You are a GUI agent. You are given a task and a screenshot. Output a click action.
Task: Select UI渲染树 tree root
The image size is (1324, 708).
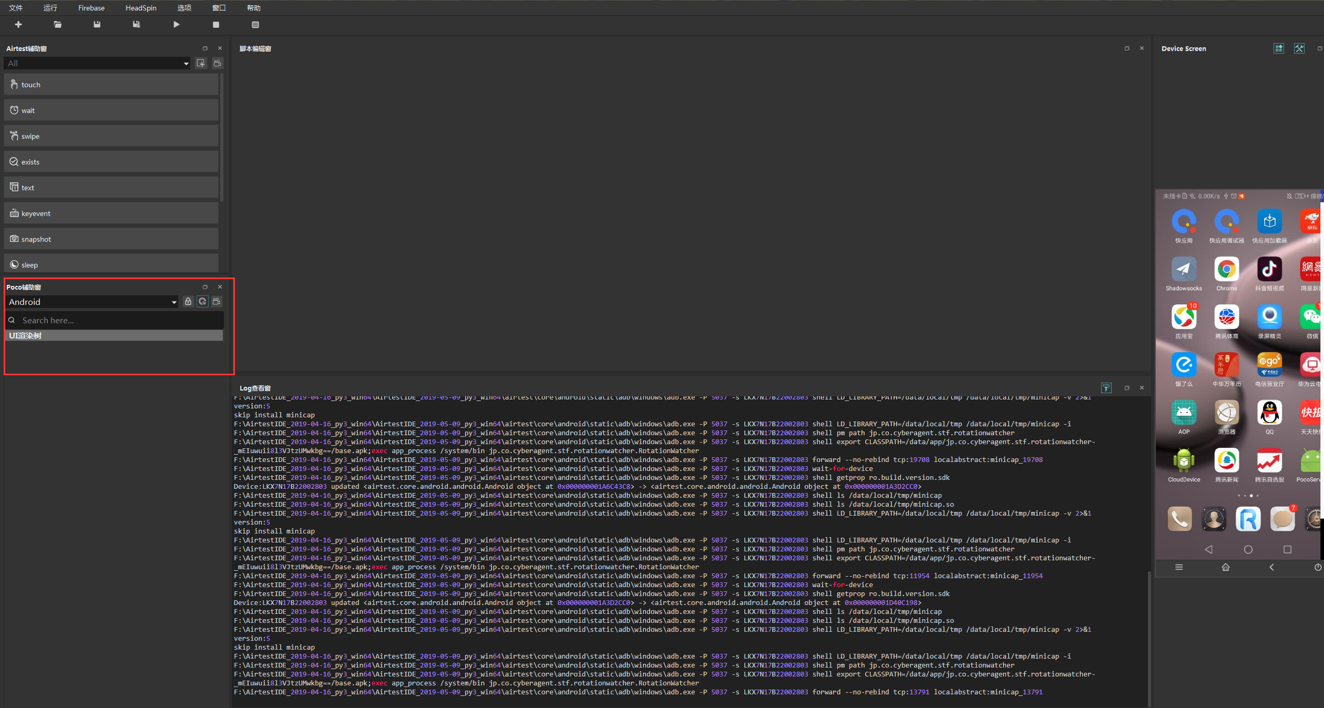point(25,336)
